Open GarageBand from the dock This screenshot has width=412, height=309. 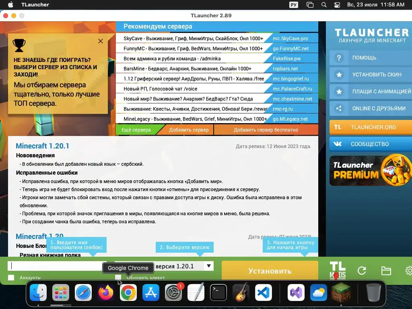click(241, 293)
